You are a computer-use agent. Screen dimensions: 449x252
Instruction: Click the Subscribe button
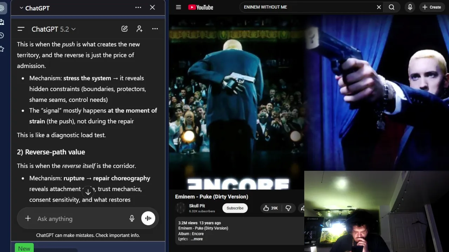click(235, 208)
